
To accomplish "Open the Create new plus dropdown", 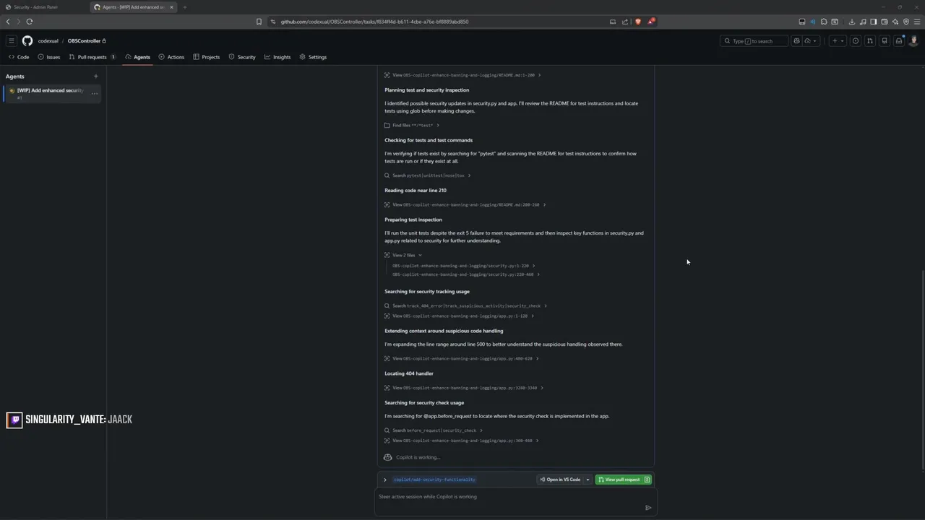I will [838, 41].
